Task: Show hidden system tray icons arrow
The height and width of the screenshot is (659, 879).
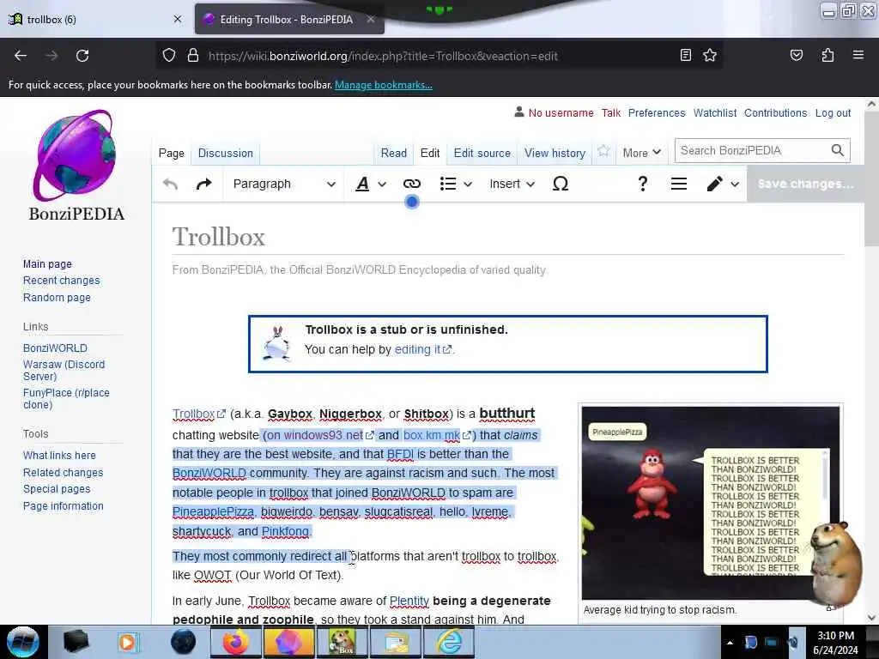Action: click(x=730, y=643)
